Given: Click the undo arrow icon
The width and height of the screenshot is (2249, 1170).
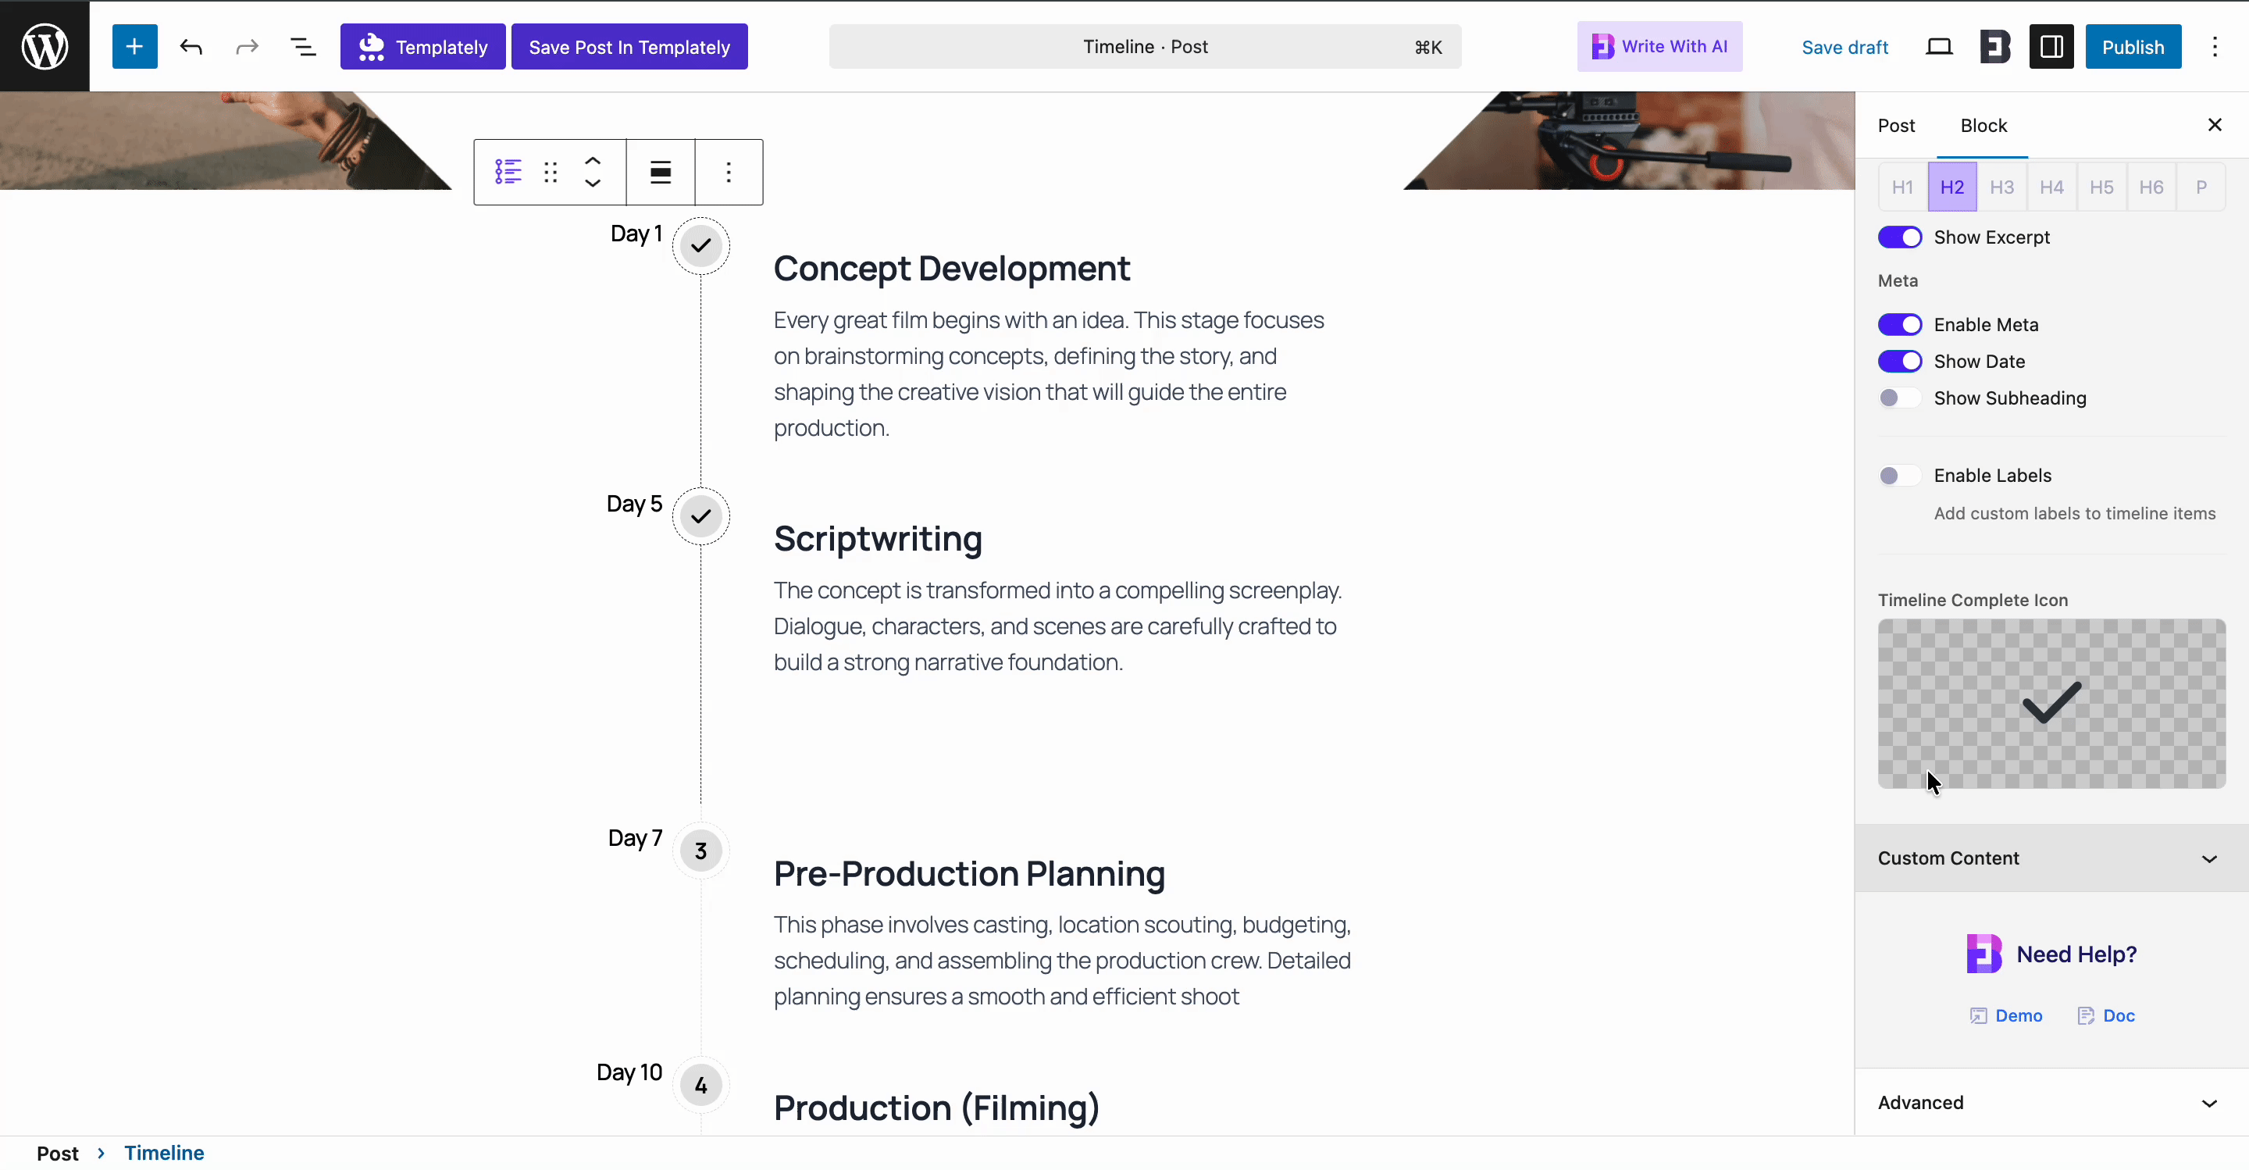Looking at the screenshot, I should (x=191, y=46).
